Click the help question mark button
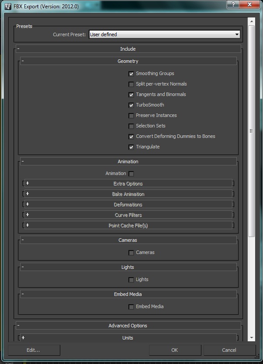This screenshot has width=263, height=364. pos(233,4)
